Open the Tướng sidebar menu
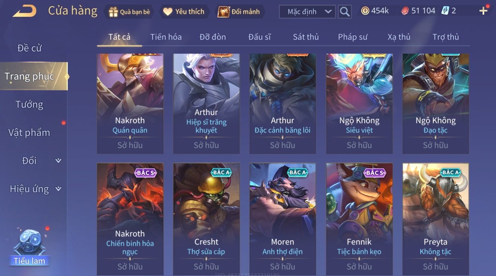Image resolution: width=496 pixels, height=276 pixels. tap(29, 104)
